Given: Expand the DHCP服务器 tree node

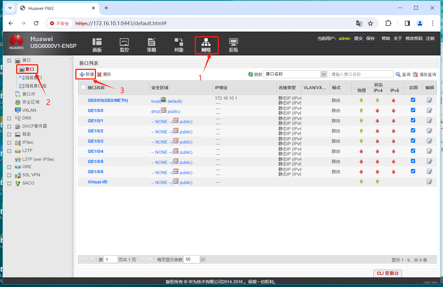Looking at the screenshot, I should pyautogui.click(x=9, y=127).
